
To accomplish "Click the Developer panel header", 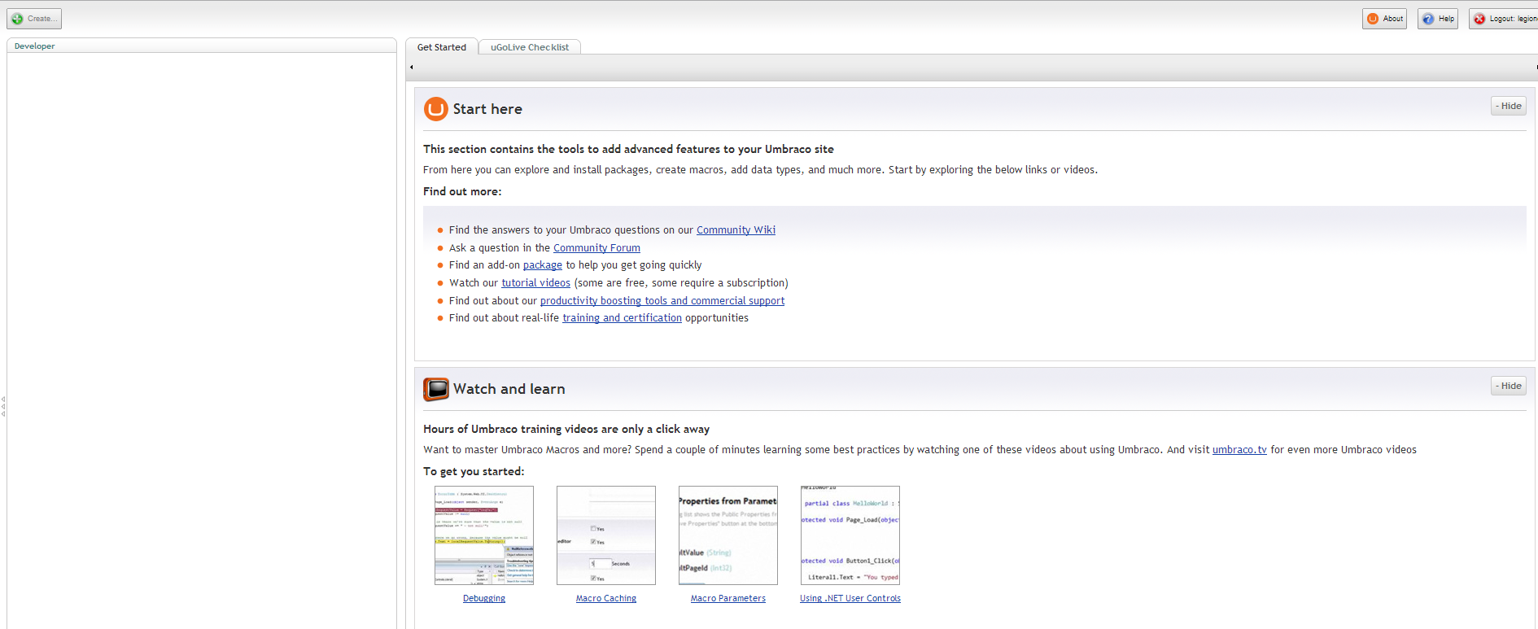I will click(x=202, y=46).
